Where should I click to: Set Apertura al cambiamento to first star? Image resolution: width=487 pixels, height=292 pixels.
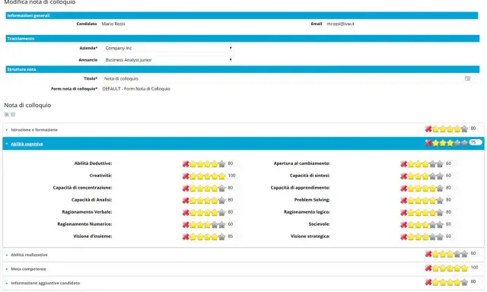click(411, 163)
